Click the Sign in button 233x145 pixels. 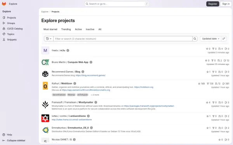(226, 4)
